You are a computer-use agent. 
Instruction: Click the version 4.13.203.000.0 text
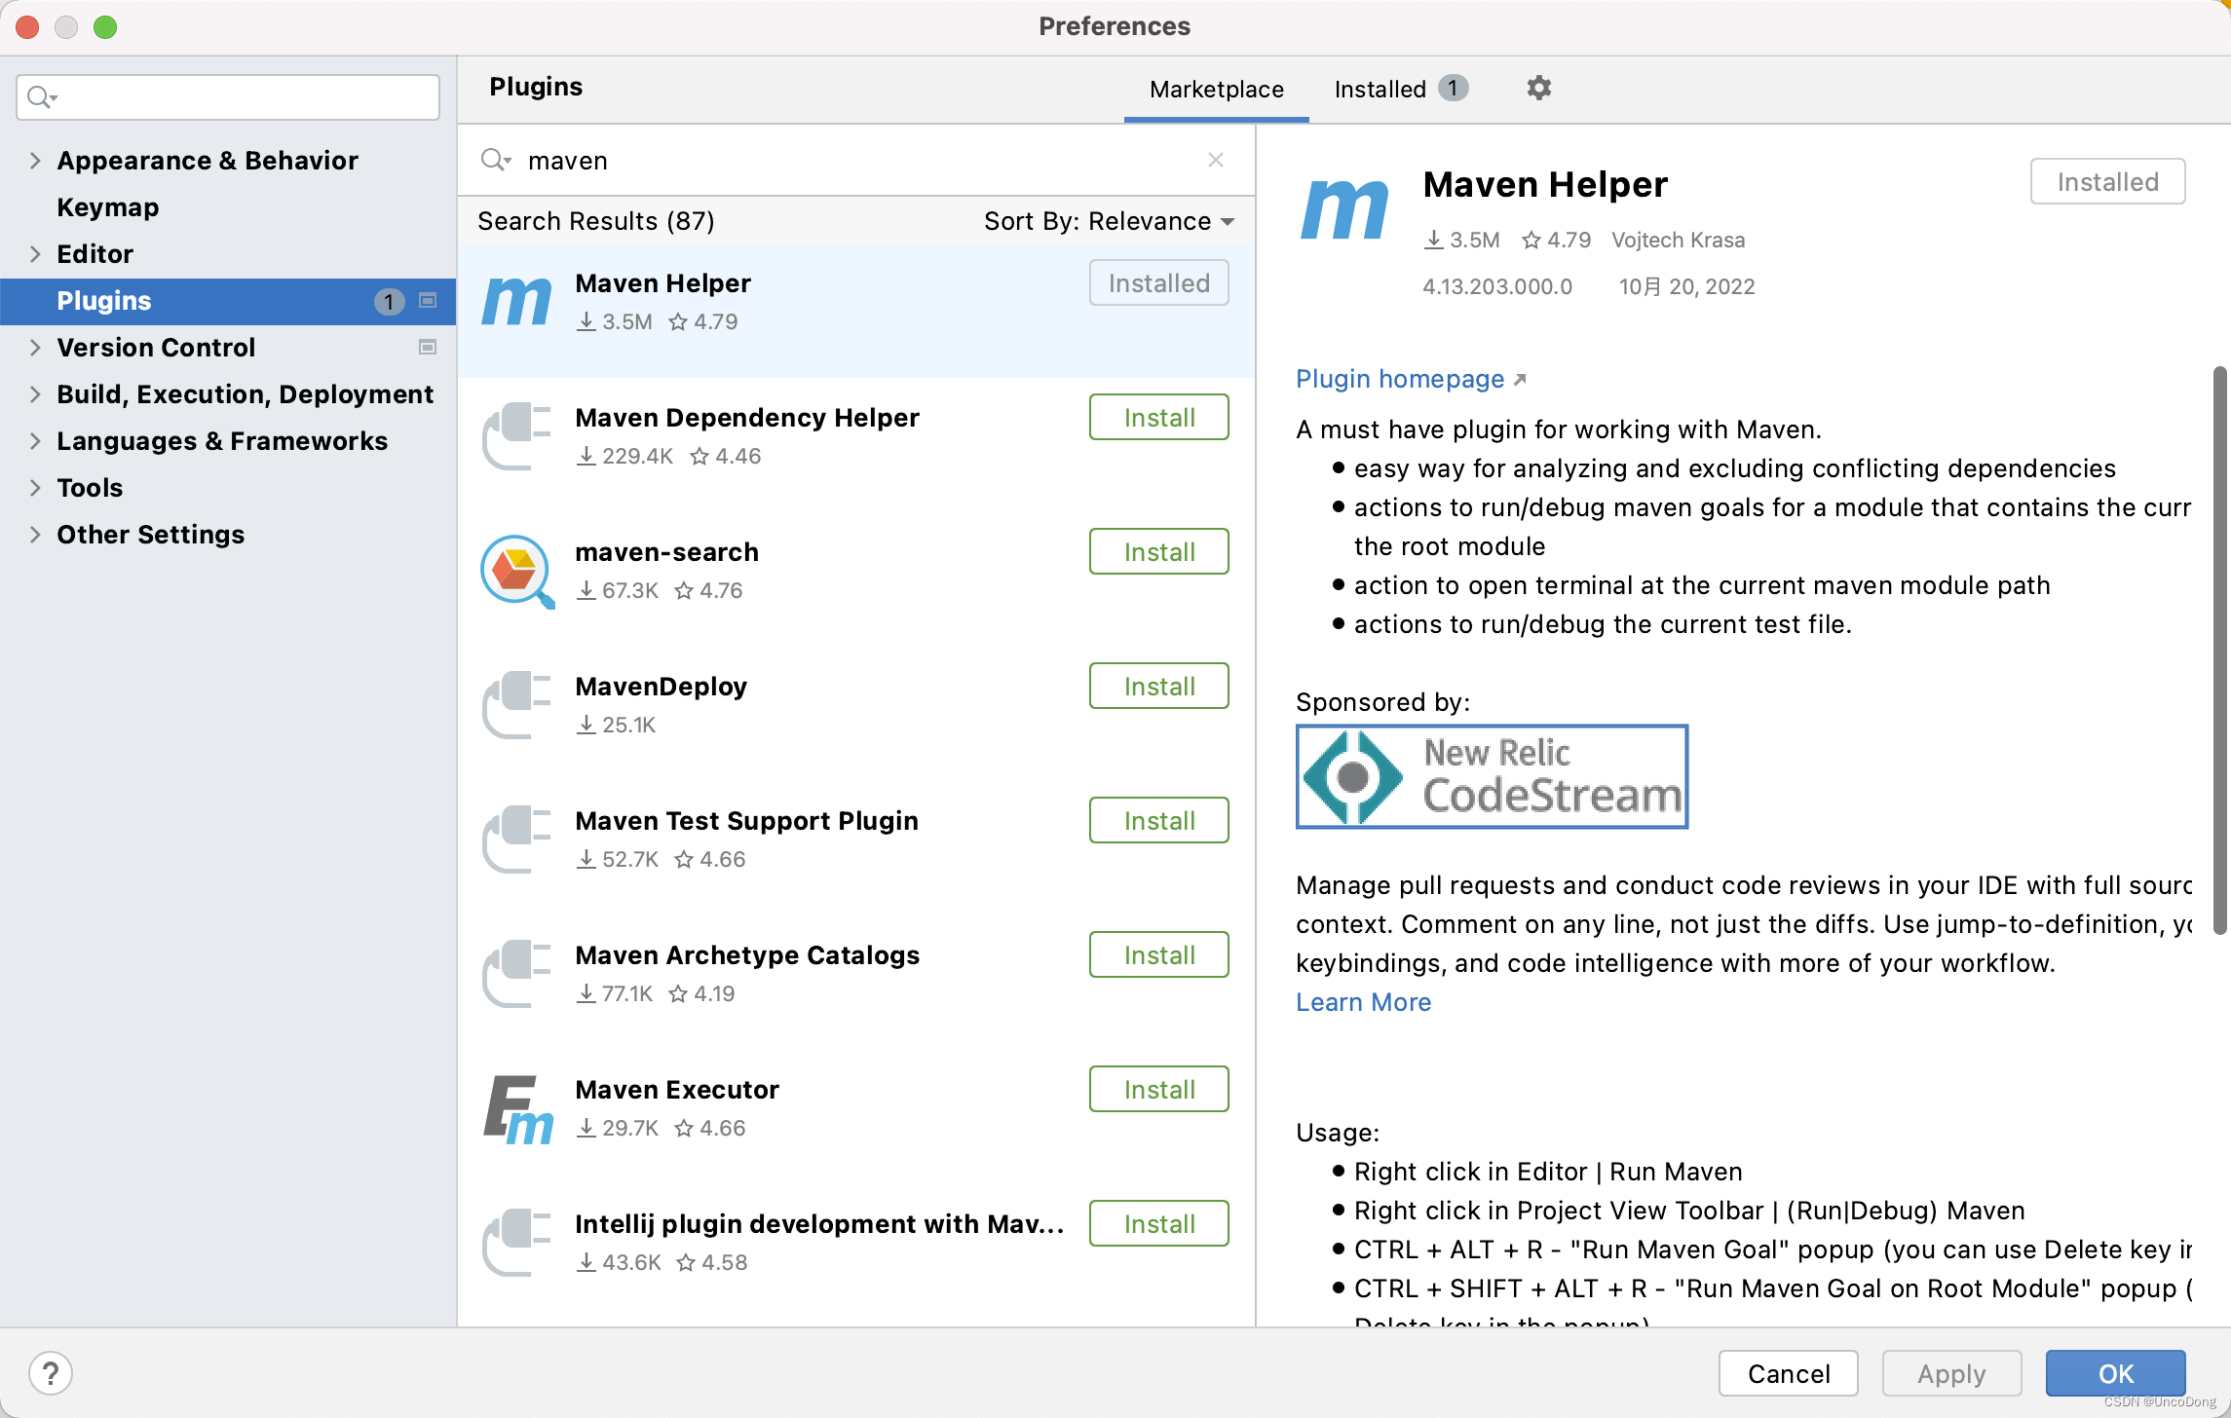(x=1497, y=286)
